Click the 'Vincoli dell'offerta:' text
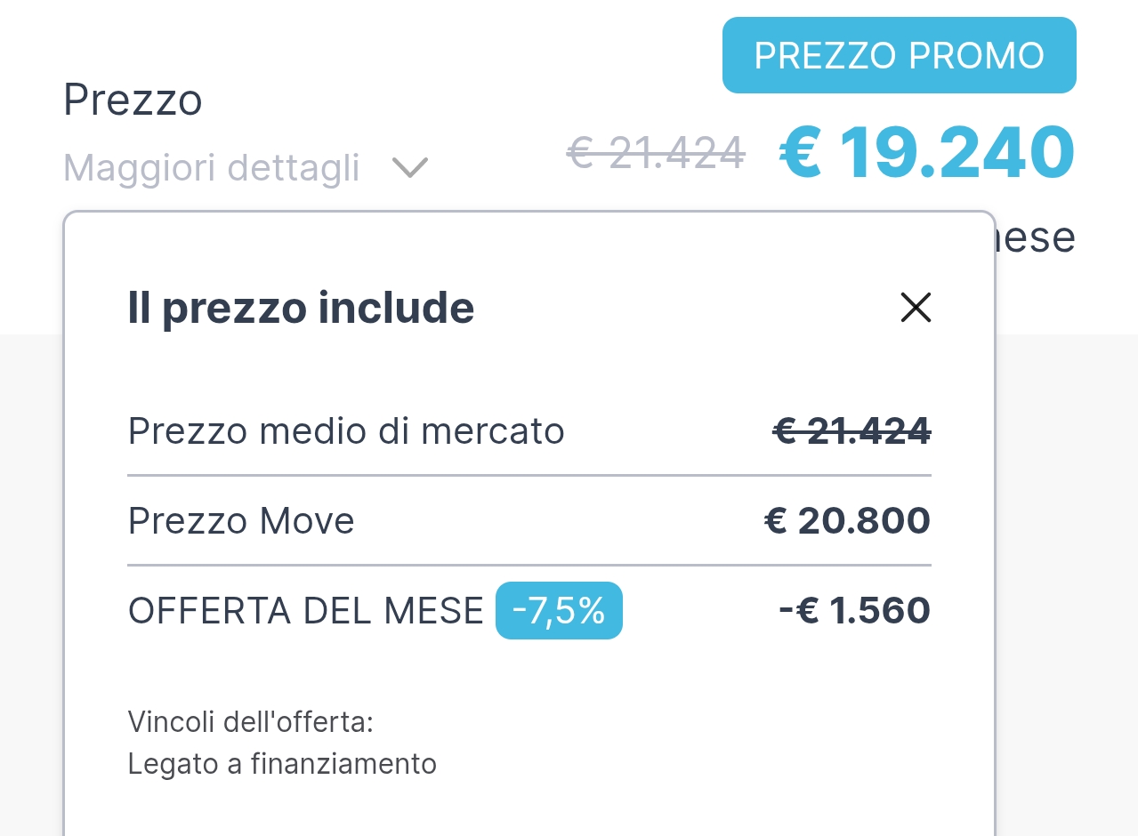This screenshot has width=1138, height=836. pyautogui.click(x=250, y=721)
